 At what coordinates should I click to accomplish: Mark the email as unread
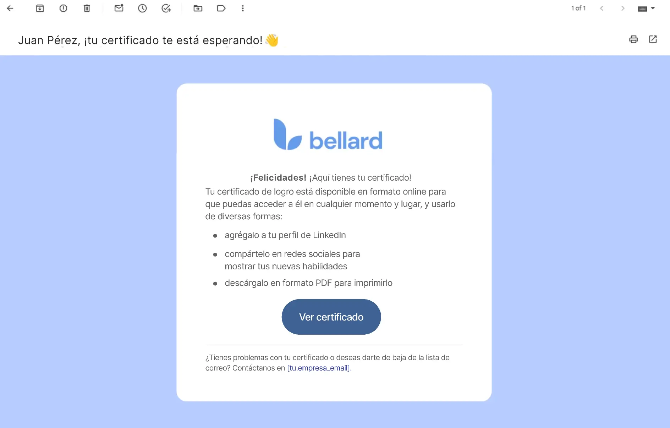(119, 8)
